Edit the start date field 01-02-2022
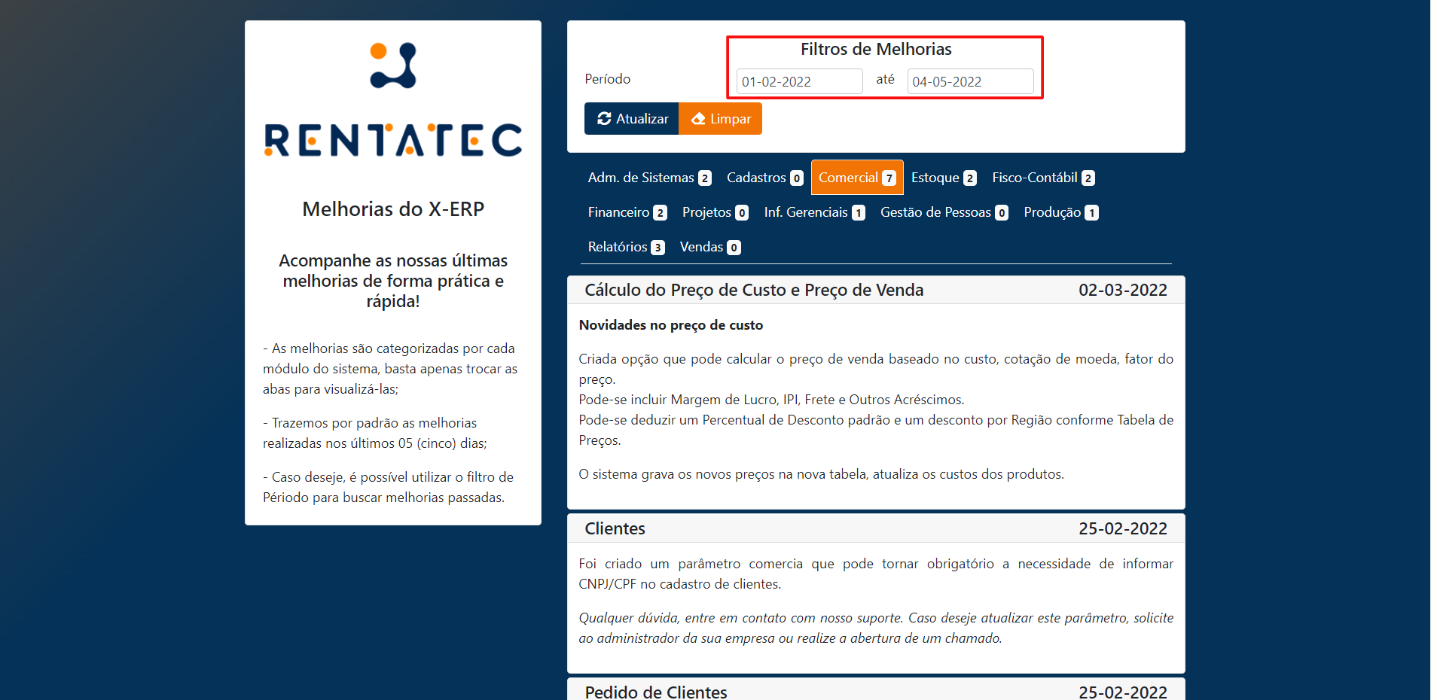 (x=799, y=81)
